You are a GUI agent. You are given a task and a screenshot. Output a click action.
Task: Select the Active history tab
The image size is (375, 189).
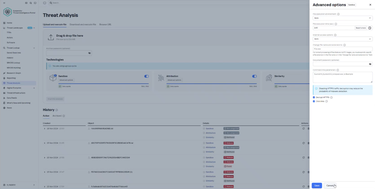(x=46, y=116)
